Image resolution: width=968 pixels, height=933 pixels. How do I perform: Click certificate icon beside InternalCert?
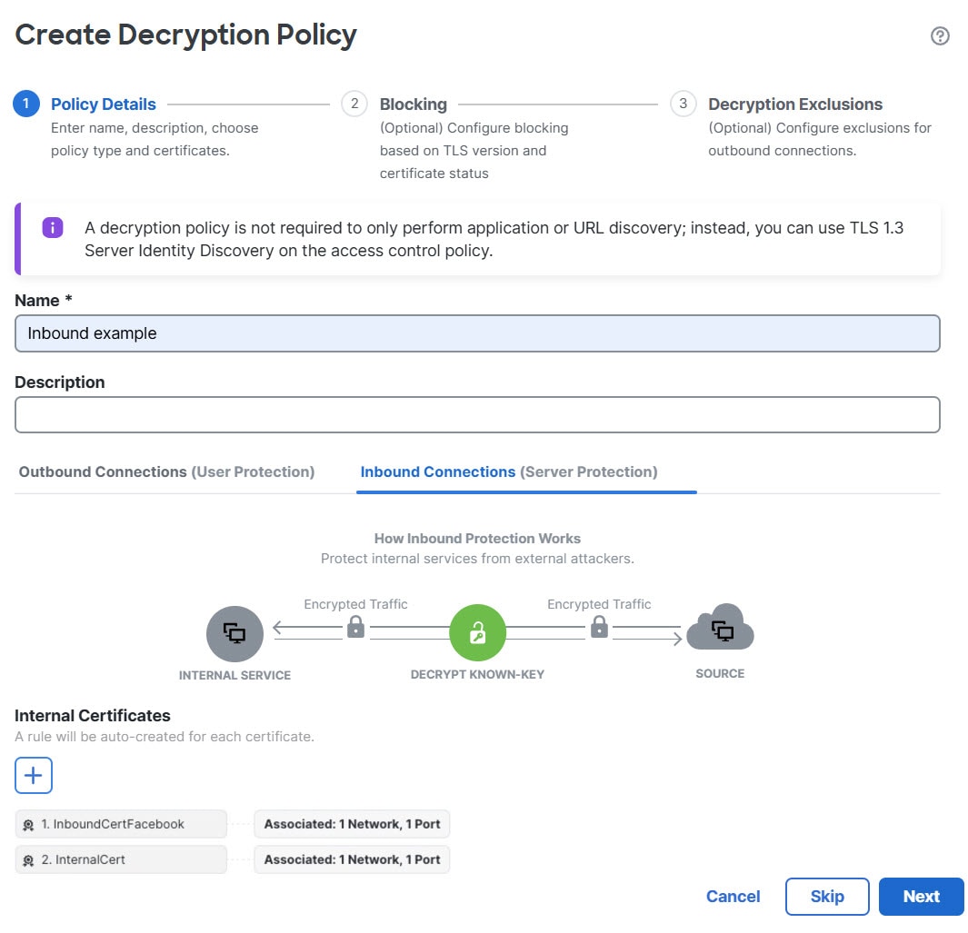coord(28,860)
